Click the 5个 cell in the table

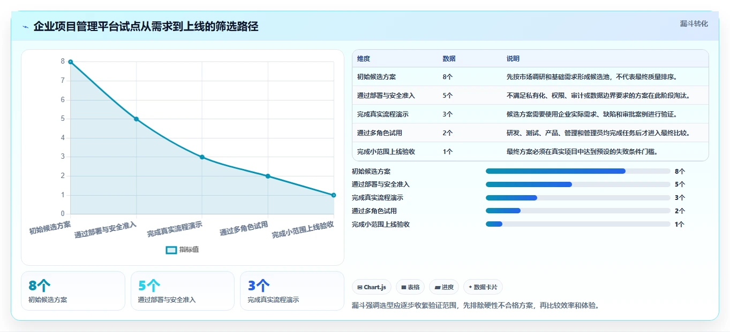[448, 96]
